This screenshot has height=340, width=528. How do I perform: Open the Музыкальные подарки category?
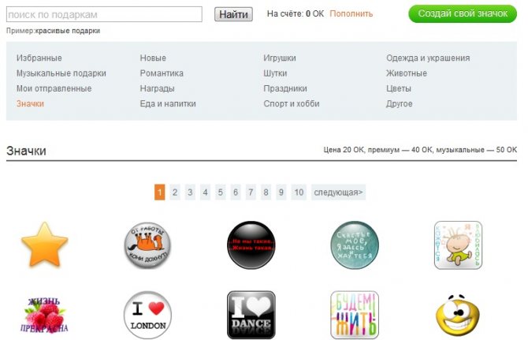click(x=61, y=73)
